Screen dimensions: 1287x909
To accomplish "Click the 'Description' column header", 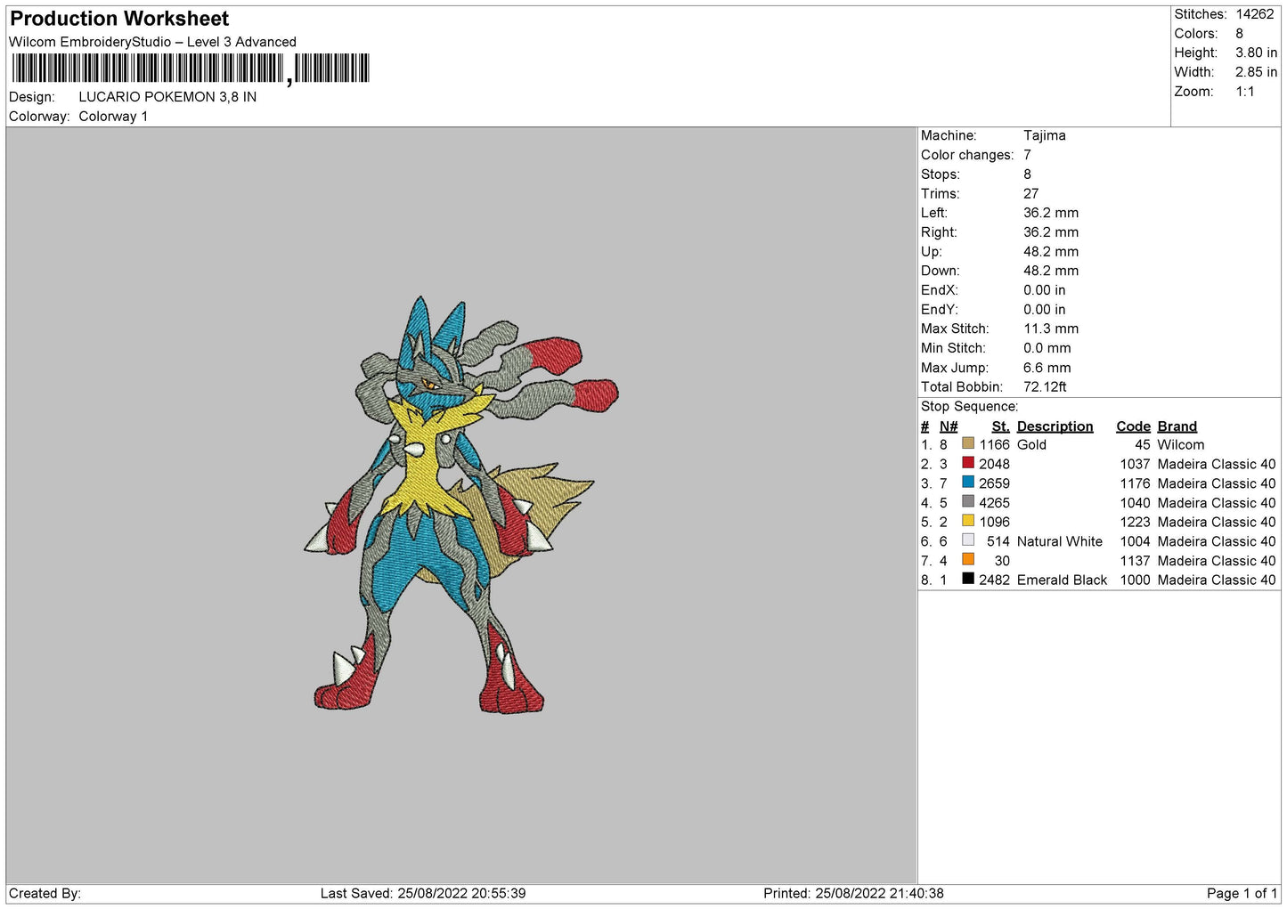I will (x=1055, y=426).
